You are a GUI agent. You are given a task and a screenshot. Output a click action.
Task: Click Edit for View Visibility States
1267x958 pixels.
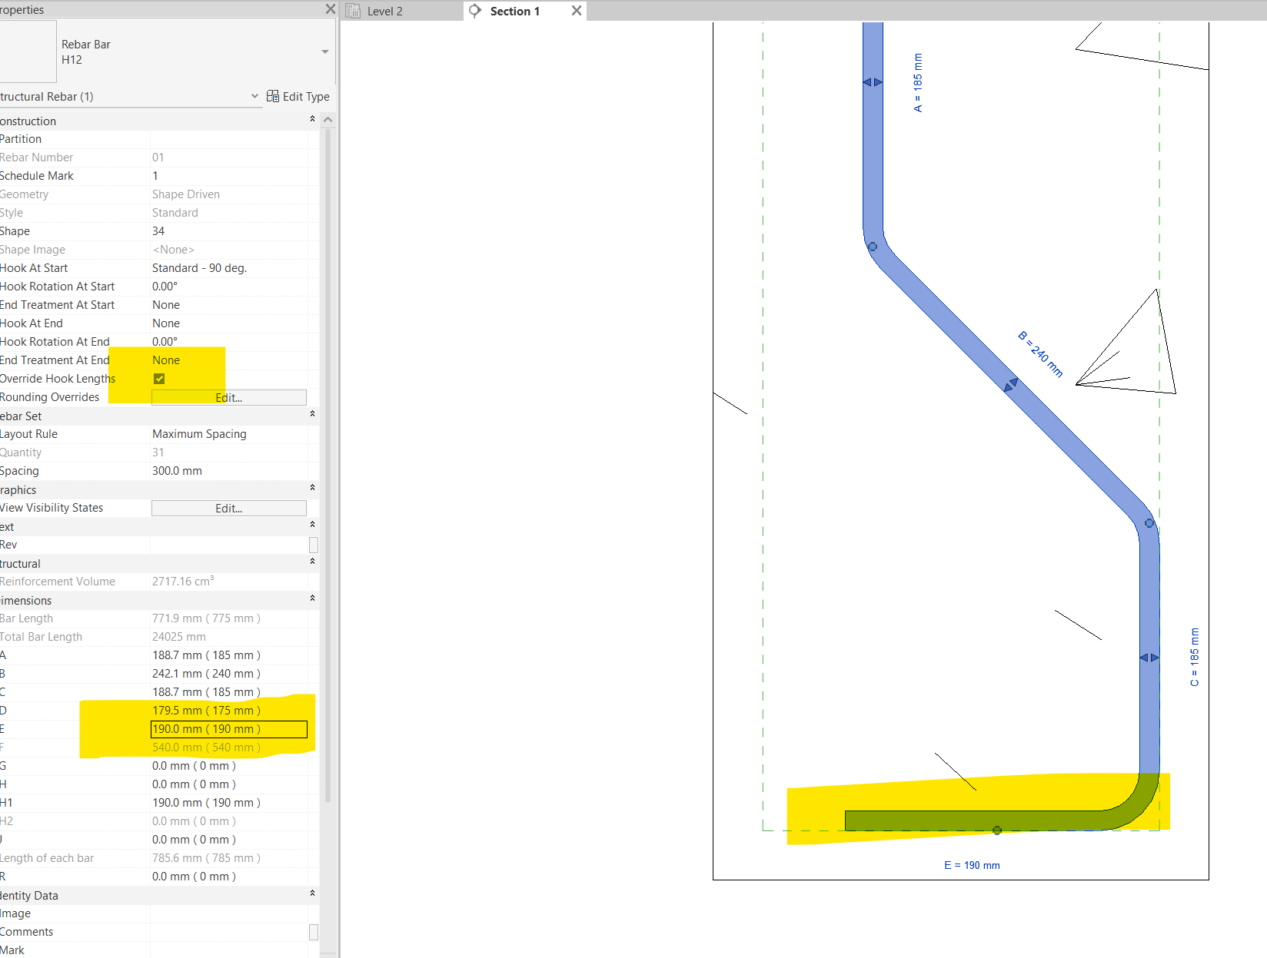pyautogui.click(x=228, y=508)
